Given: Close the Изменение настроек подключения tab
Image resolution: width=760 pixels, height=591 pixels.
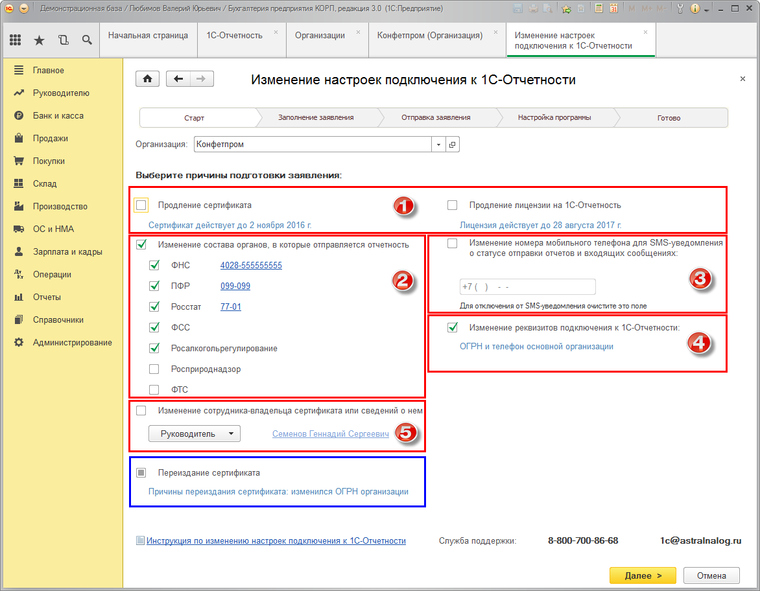Looking at the screenshot, I should tap(645, 32).
